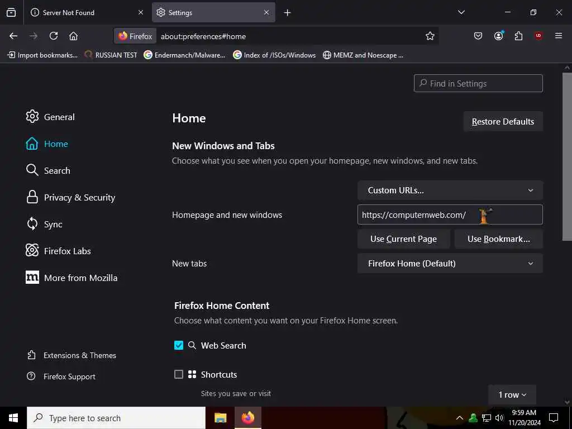Viewport: 572px width, 429px height.
Task: Open Firefox Labs settings
Action: [x=58, y=251]
